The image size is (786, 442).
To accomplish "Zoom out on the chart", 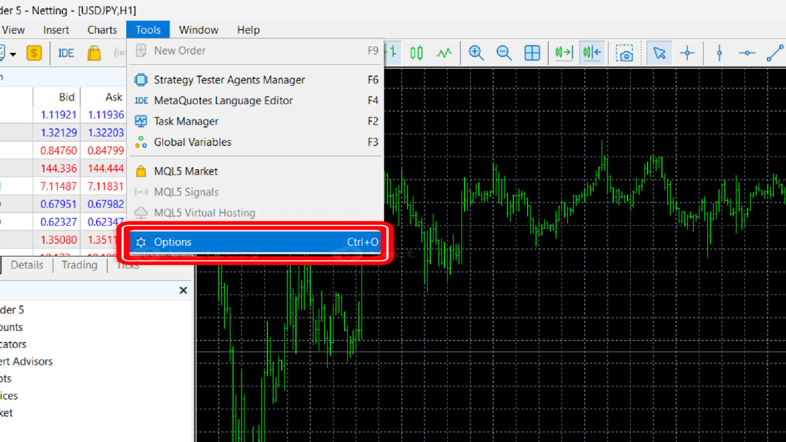I will (504, 53).
